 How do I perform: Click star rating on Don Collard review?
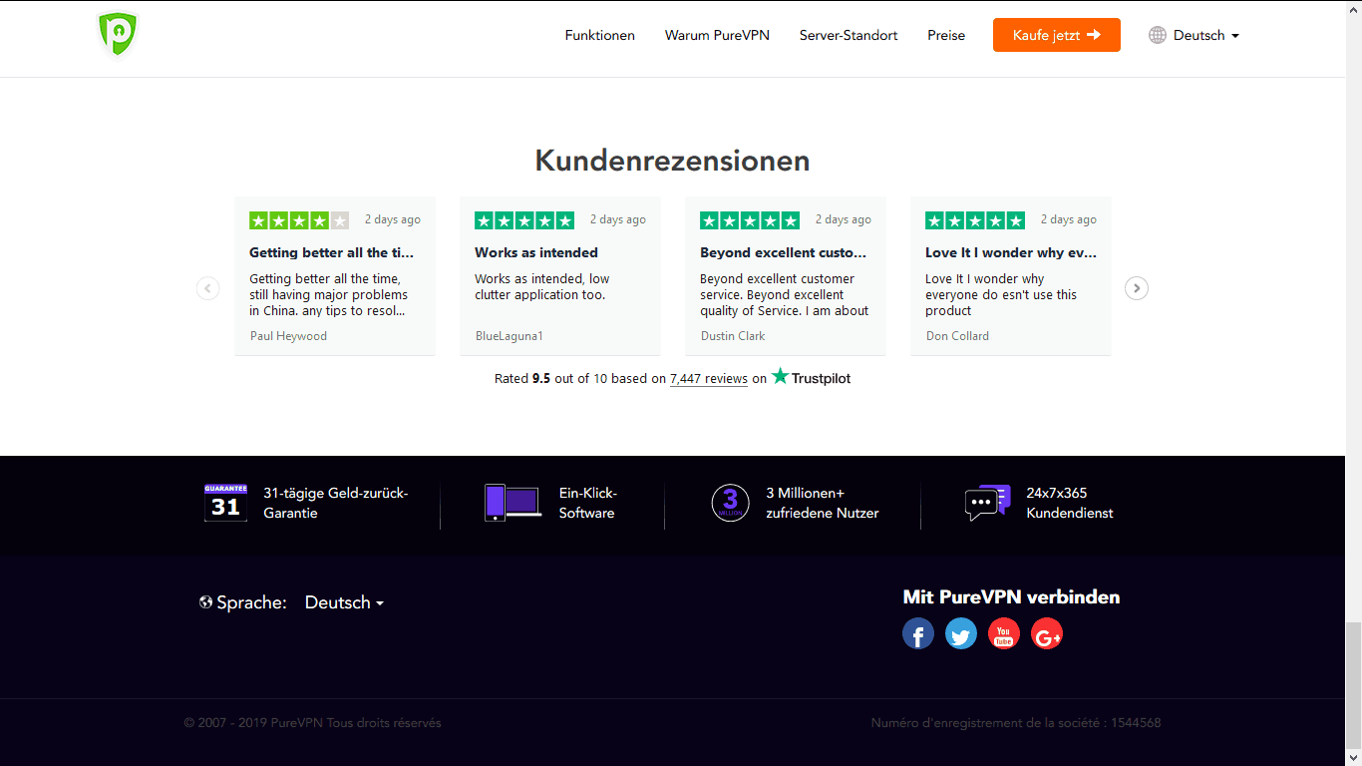click(x=975, y=220)
